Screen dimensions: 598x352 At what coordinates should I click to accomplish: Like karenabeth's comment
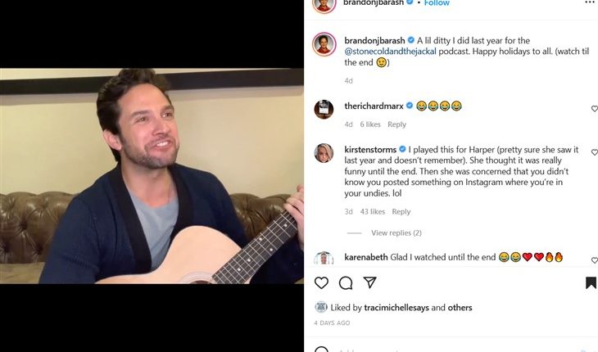594,259
